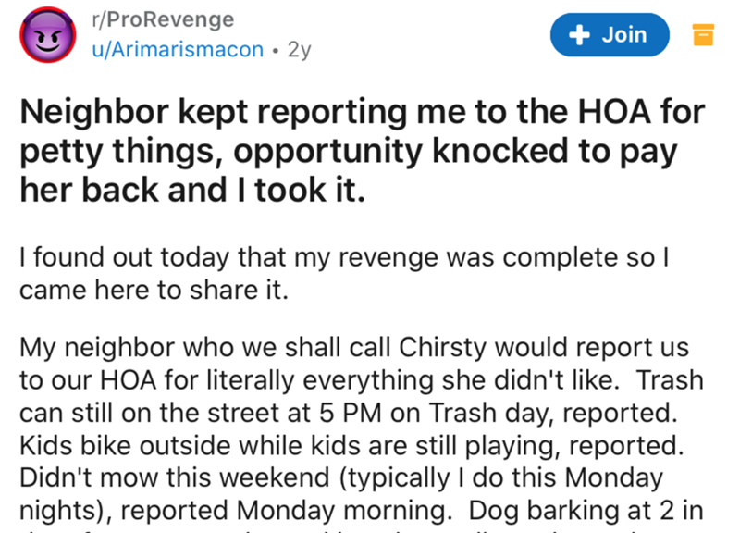Viewport: 740px width, 533px height.
Task: Click the "2y" post timestamp
Action: (x=299, y=50)
